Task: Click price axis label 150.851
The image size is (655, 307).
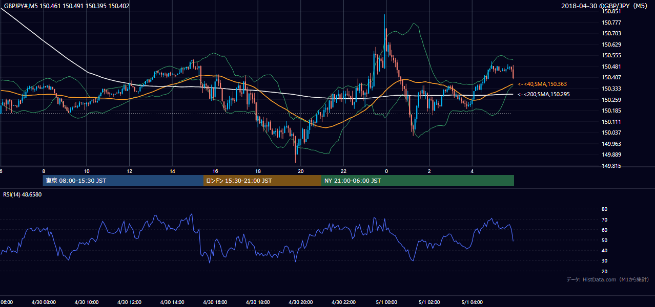Action: [x=611, y=11]
